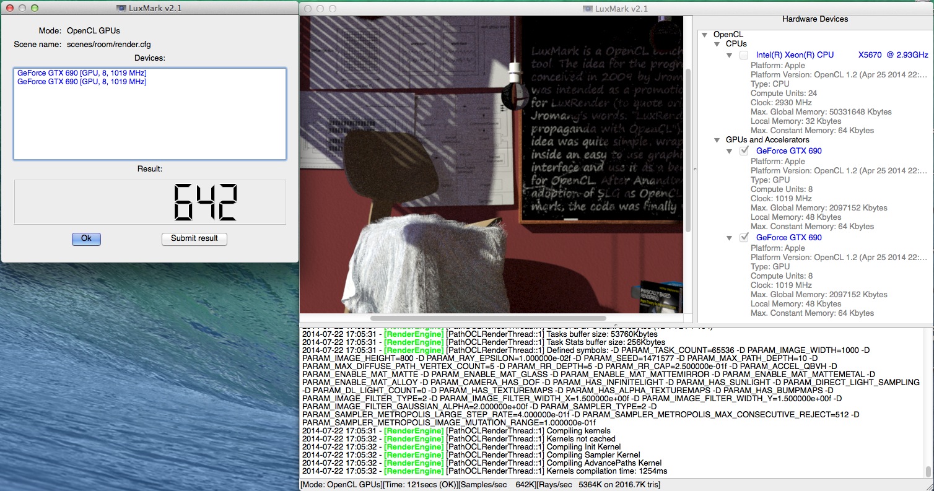Uncheck the first GeForce GTX 690 checkbox
The image size is (934, 491).
tap(744, 150)
